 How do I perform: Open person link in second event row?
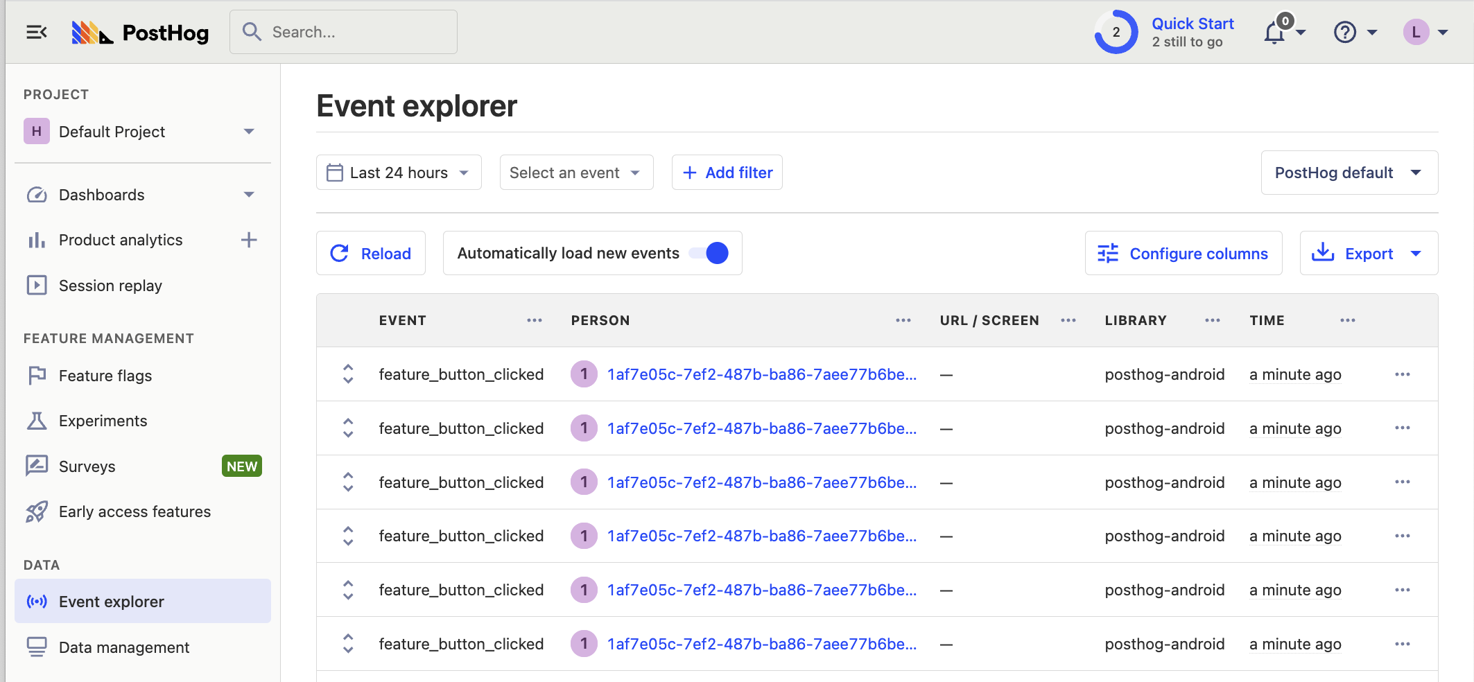coord(761,428)
